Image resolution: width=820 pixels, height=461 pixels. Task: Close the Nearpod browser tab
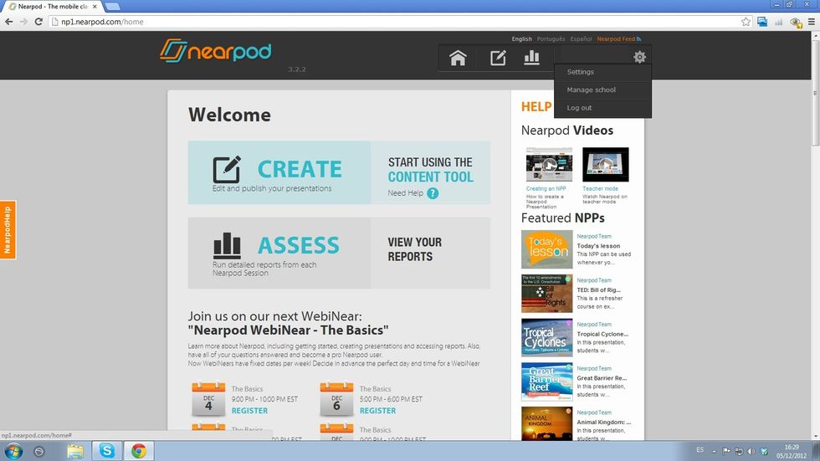pos(95,7)
